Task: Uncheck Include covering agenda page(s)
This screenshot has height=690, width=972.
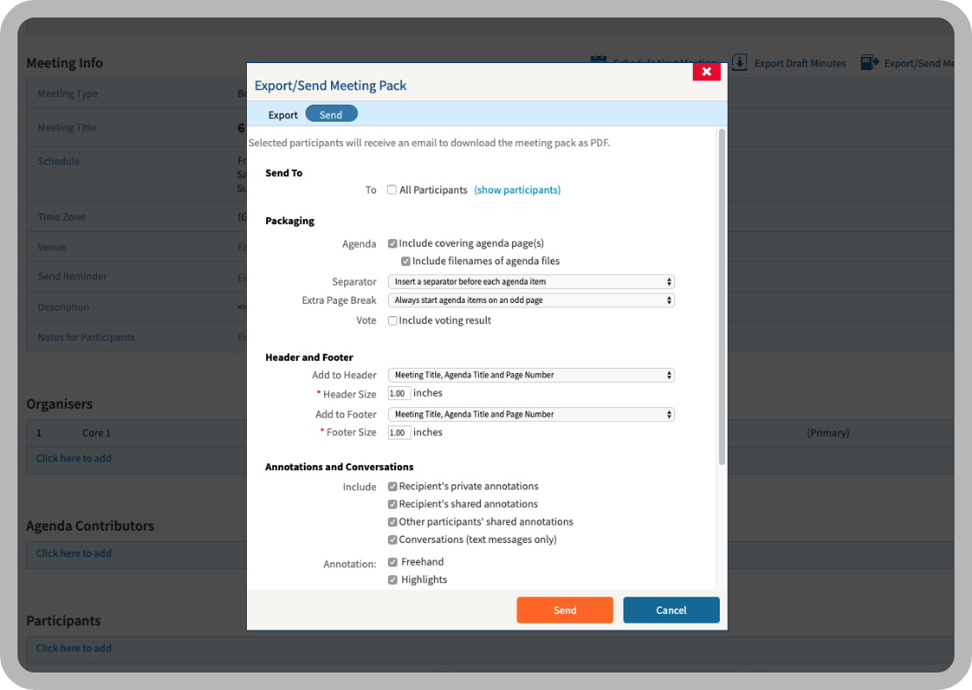Action: (x=392, y=243)
